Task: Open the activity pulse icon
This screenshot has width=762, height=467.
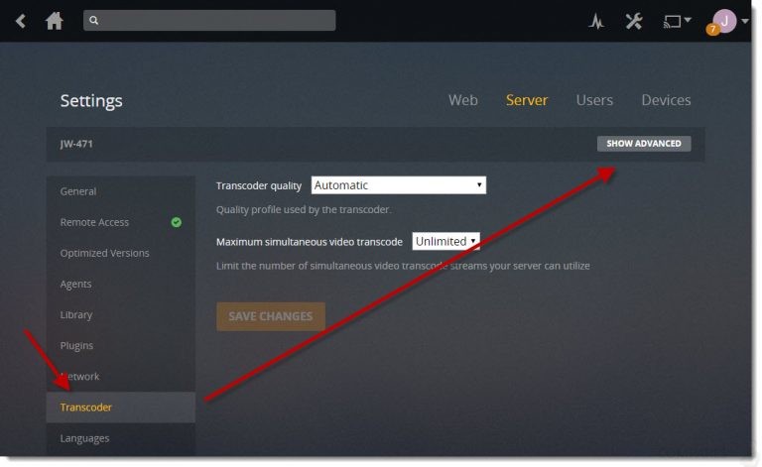Action: click(596, 21)
